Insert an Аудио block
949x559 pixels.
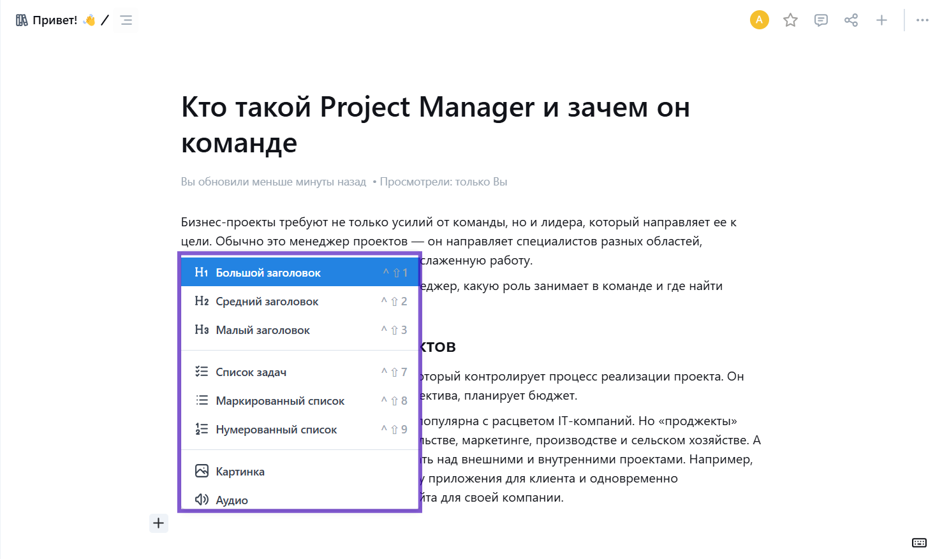[300, 499]
